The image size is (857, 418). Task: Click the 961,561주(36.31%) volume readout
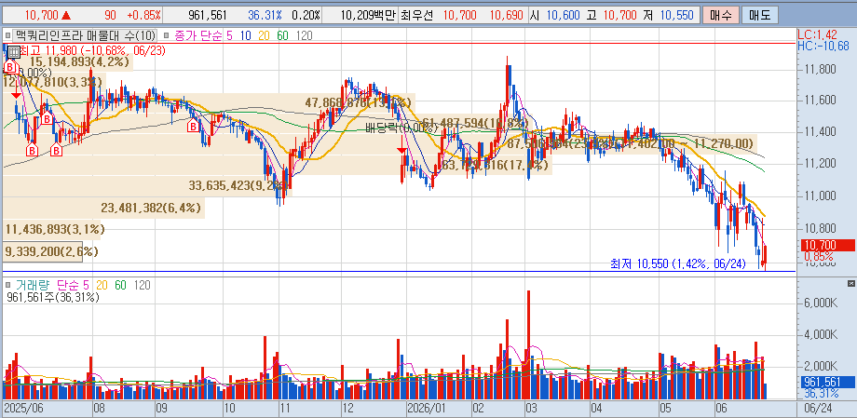tap(54, 297)
